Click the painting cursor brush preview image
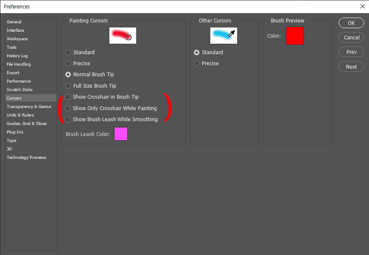The width and height of the screenshot is (369, 255). pyautogui.click(x=123, y=36)
